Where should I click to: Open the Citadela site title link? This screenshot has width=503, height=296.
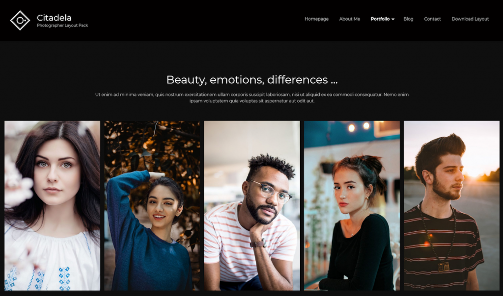[54, 18]
